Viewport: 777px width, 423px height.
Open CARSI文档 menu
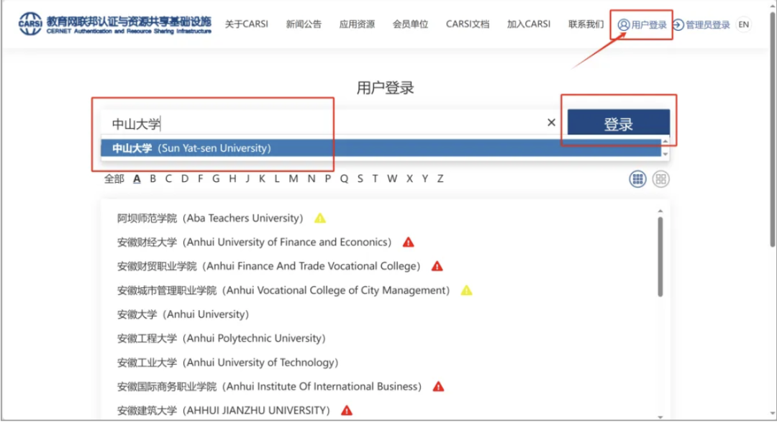point(468,24)
